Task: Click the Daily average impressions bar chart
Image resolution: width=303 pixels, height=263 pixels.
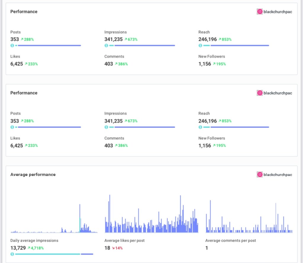Action: pos(54,219)
